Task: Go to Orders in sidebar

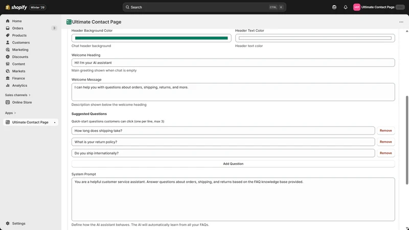Action: (x=17, y=28)
